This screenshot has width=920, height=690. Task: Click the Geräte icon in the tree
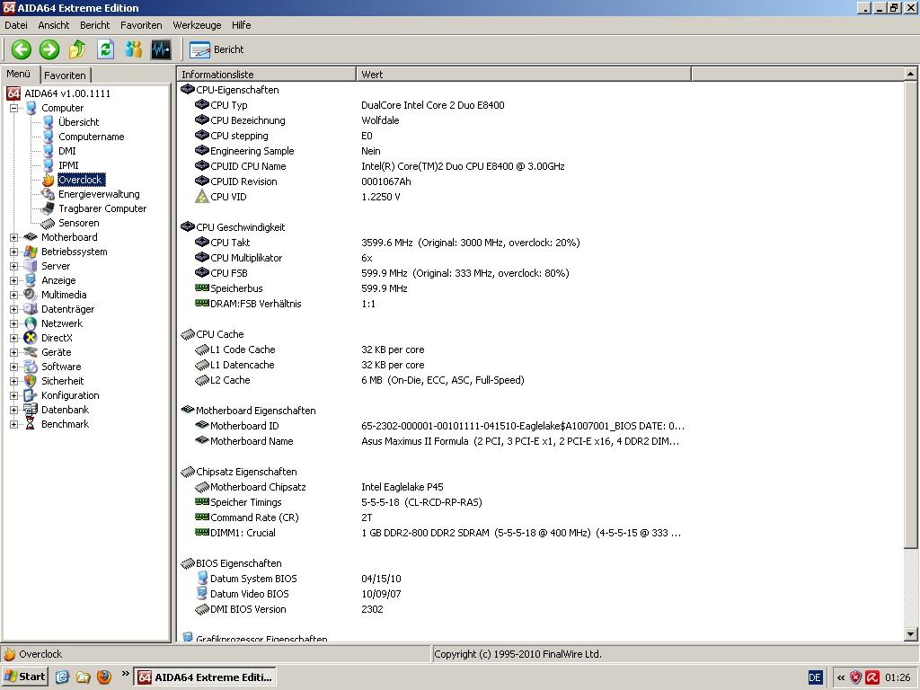(31, 352)
